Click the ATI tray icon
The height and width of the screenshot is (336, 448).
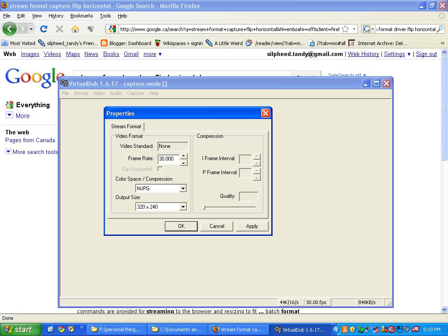416,329
